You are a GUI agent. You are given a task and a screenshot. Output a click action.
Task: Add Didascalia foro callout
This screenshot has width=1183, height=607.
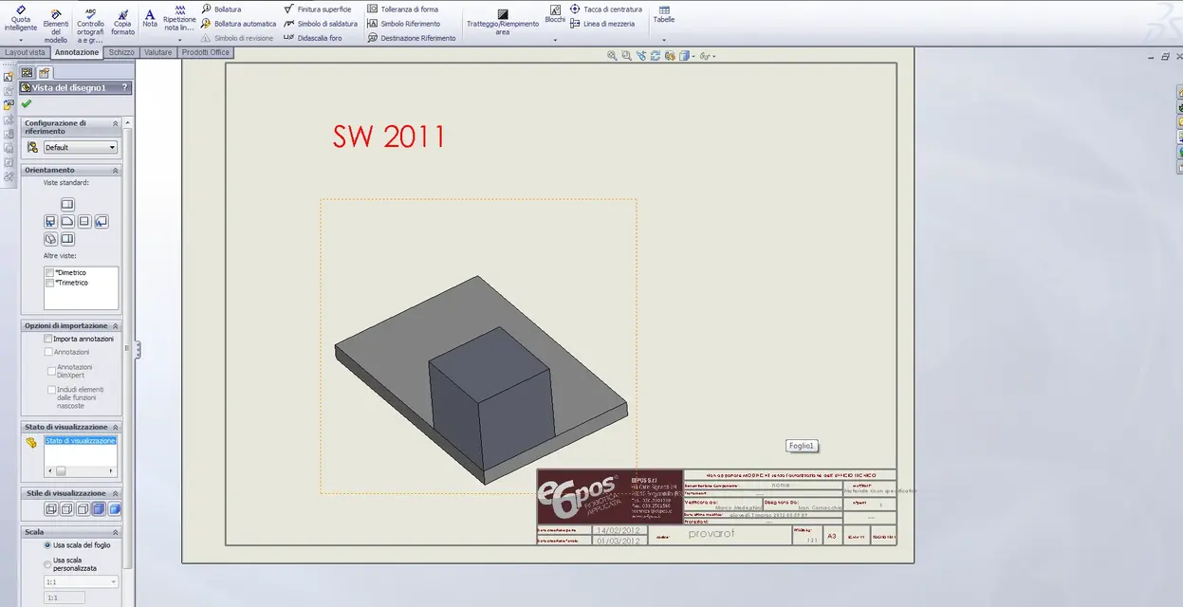(x=313, y=38)
